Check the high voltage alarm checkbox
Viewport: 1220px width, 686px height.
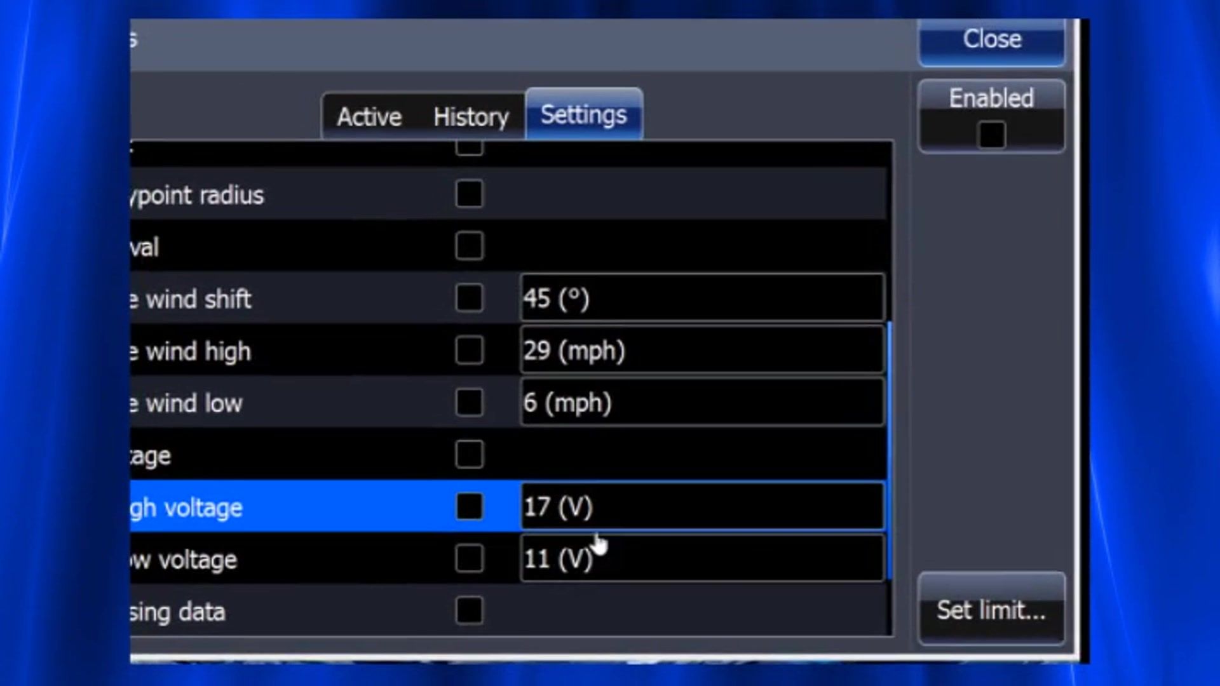coord(469,506)
